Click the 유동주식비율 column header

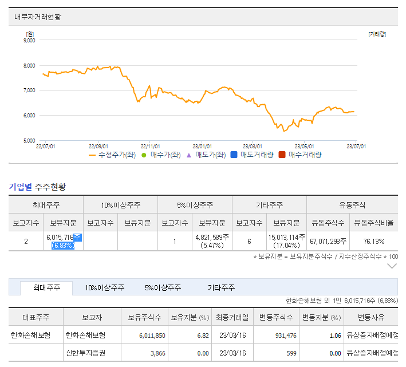(374, 223)
